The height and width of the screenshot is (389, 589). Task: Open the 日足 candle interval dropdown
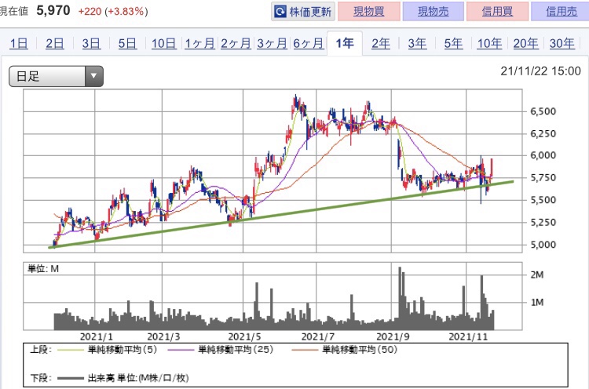pos(56,77)
